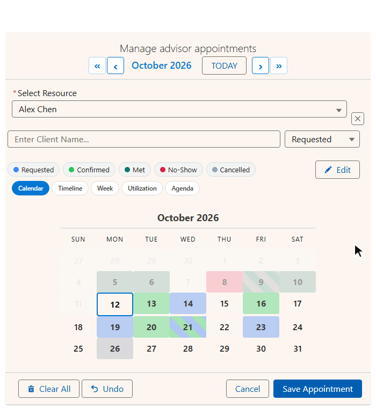Select confirmed day October 13
The height and width of the screenshot is (408, 376).
click(x=151, y=303)
